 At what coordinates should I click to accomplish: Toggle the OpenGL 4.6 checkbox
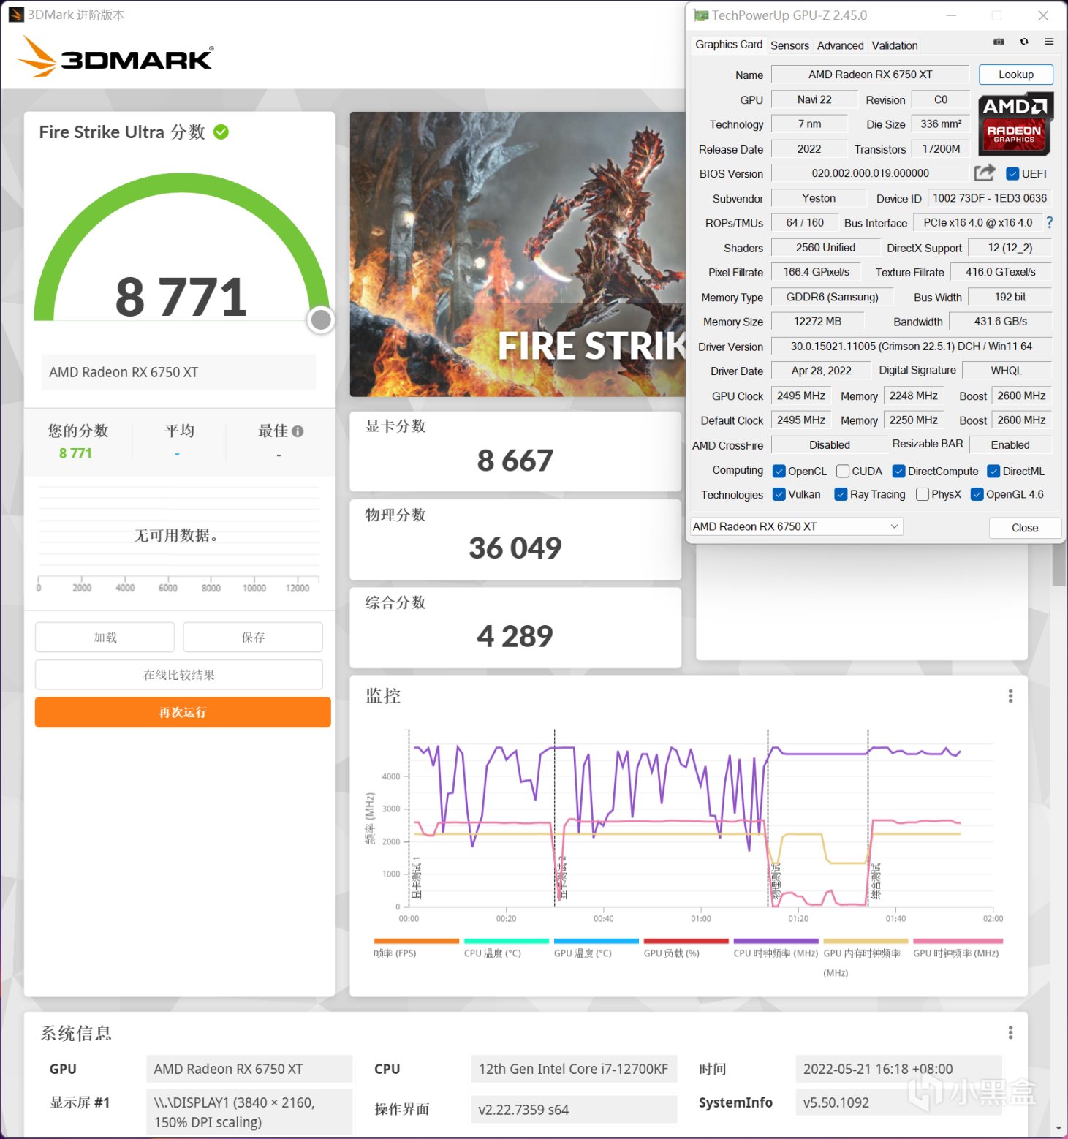(977, 494)
